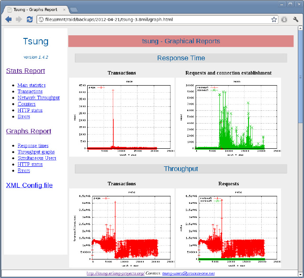The height and width of the screenshot is (278, 304).
Task: Focus the address bar URL field
Action: click(x=157, y=19)
